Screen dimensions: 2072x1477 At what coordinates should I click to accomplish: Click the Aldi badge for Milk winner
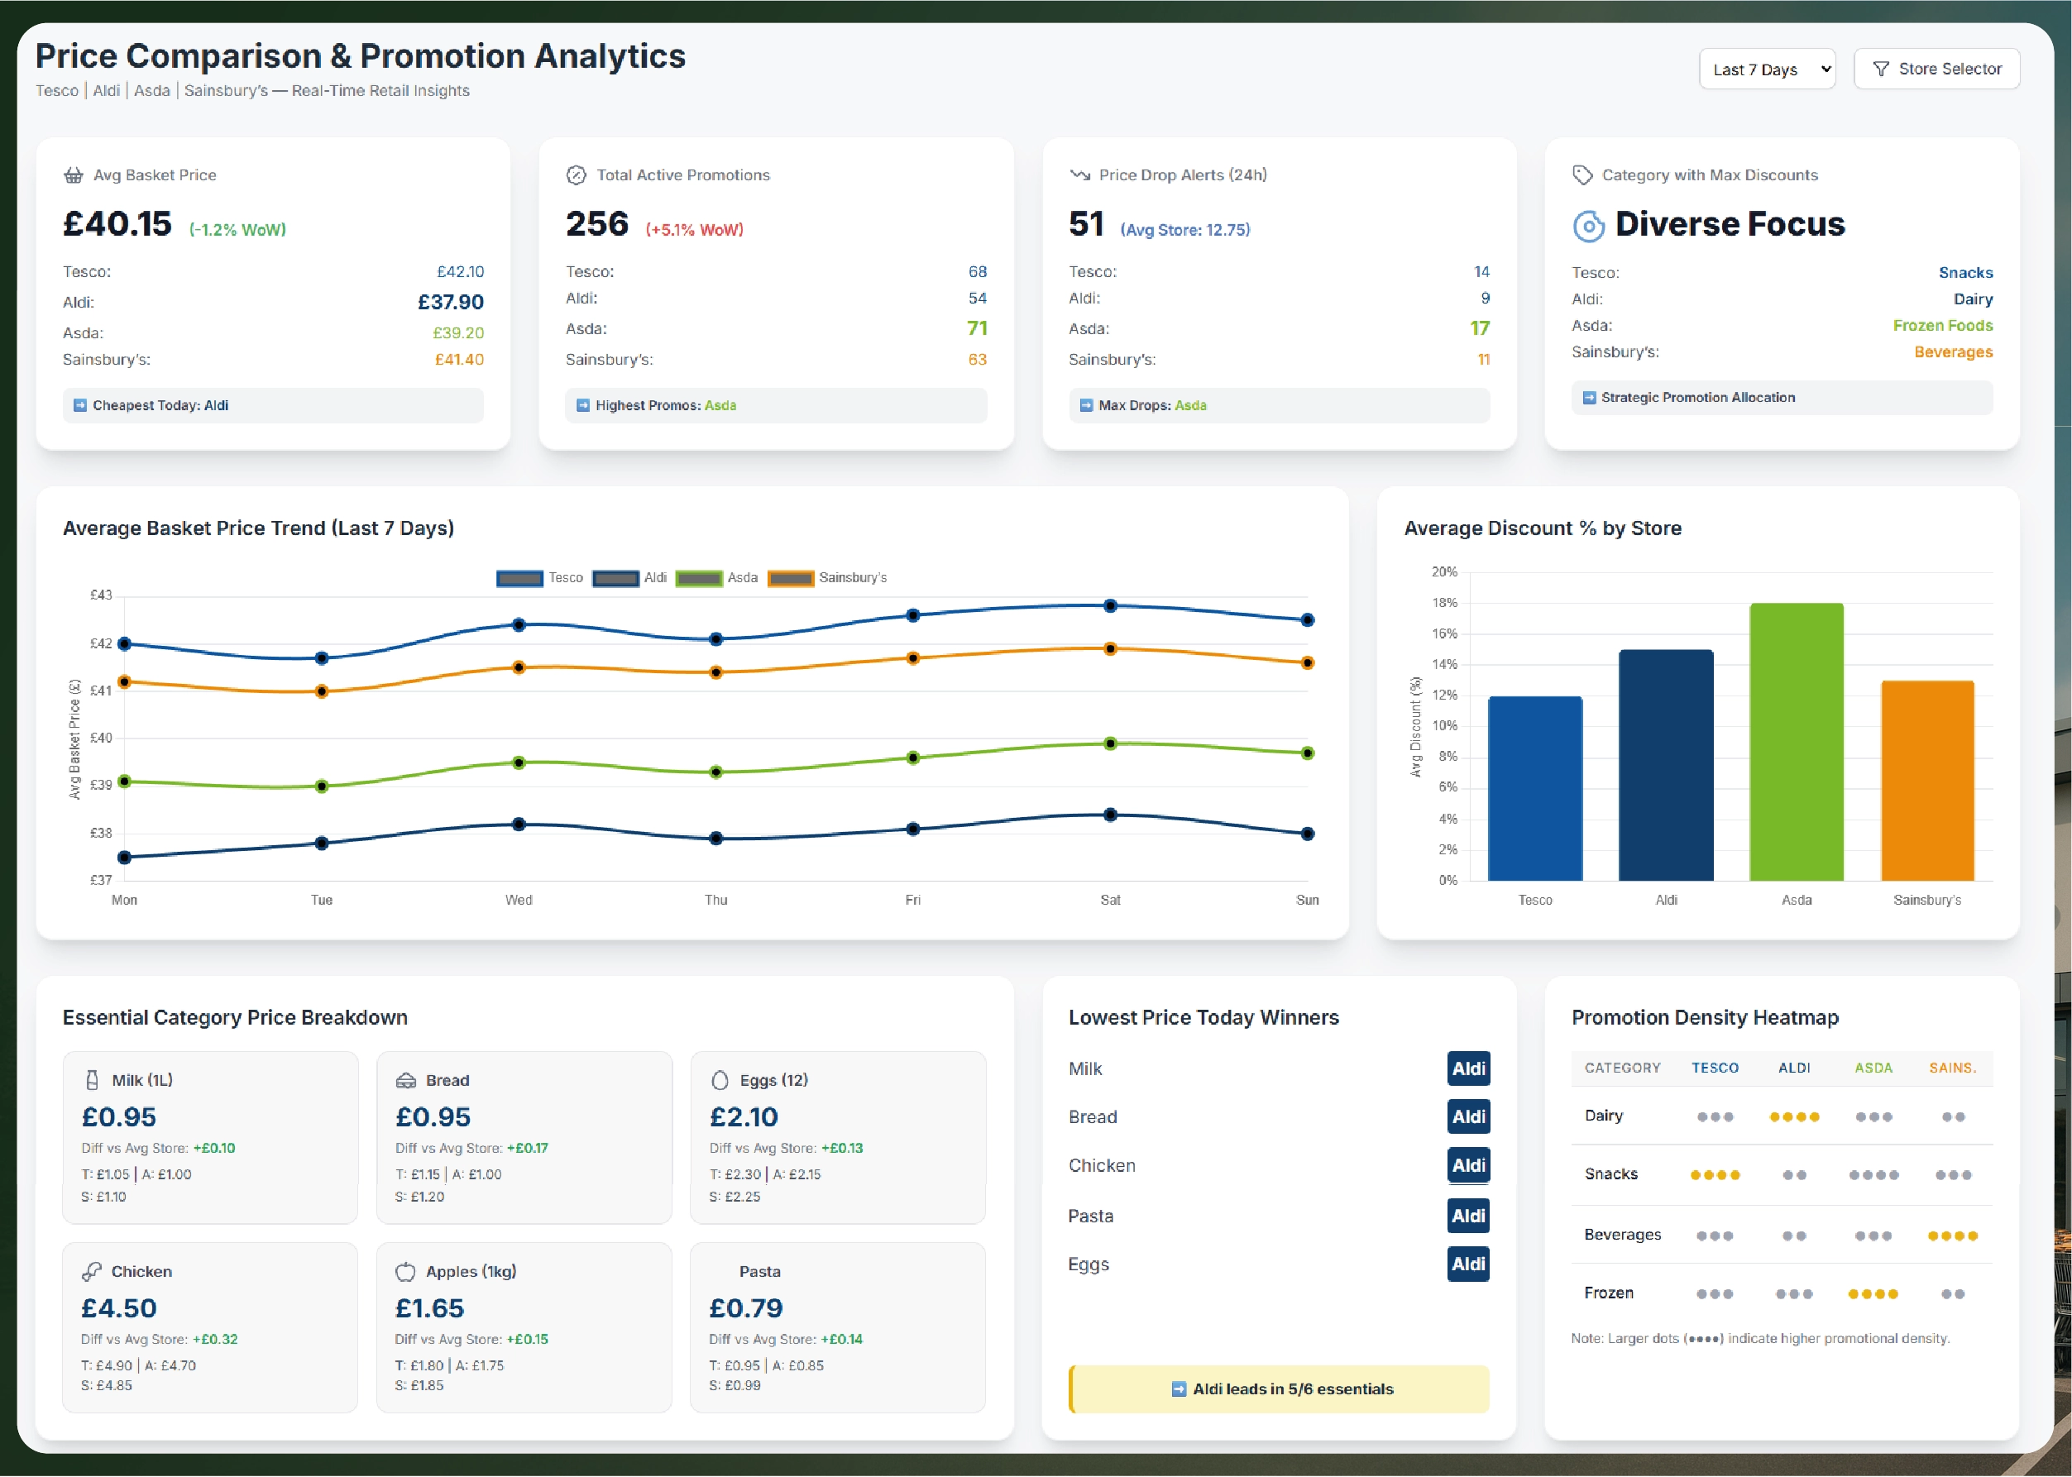point(1468,1068)
